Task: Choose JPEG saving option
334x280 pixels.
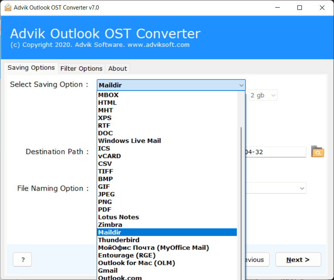Action: click(167, 195)
